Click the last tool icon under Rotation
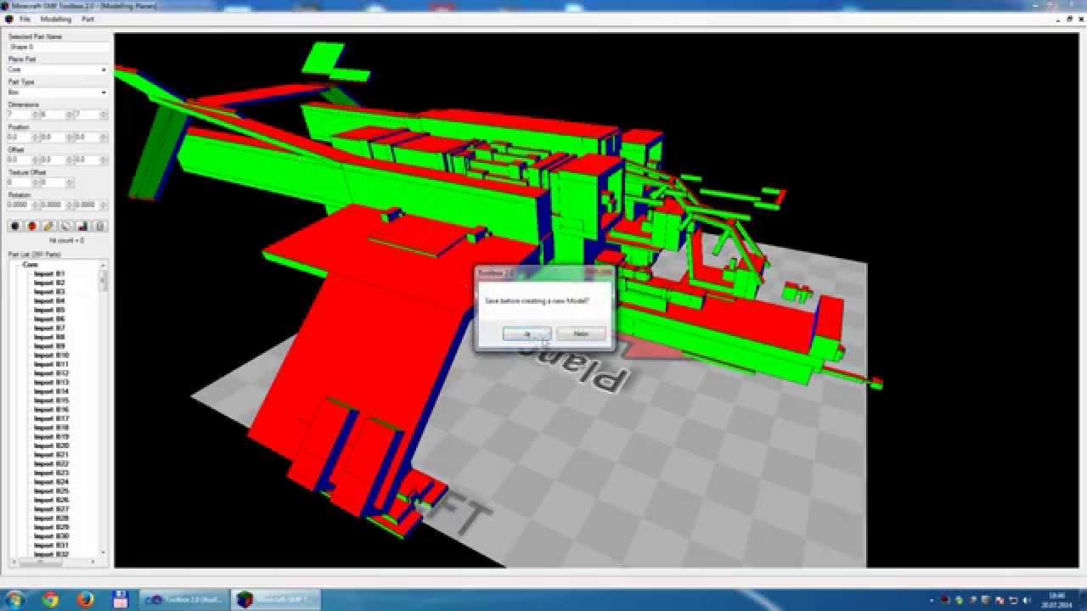The height and width of the screenshot is (611, 1087). click(x=99, y=226)
